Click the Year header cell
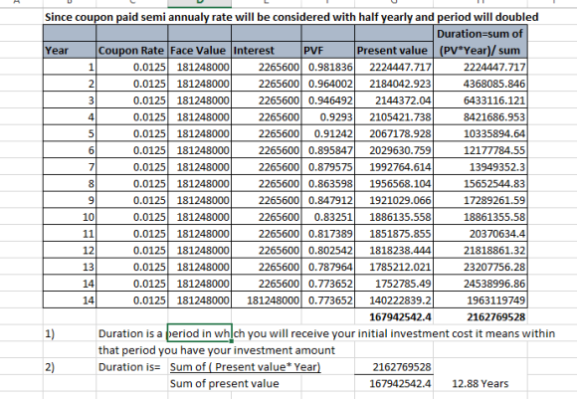The width and height of the screenshot is (577, 399). [x=70, y=50]
